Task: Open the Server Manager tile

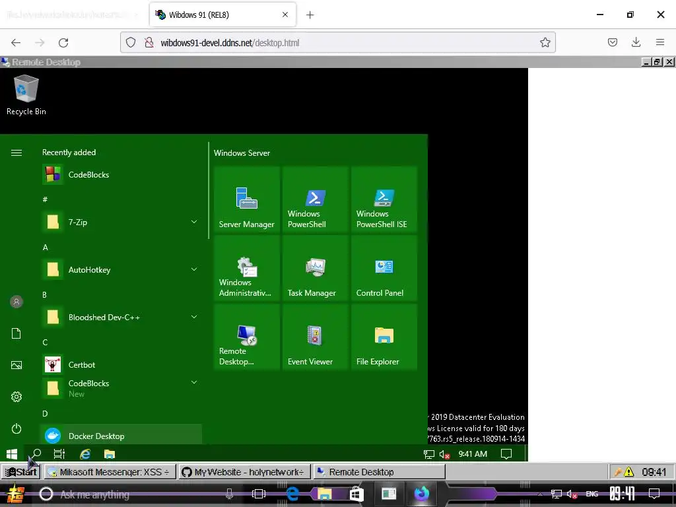Action: (x=247, y=199)
